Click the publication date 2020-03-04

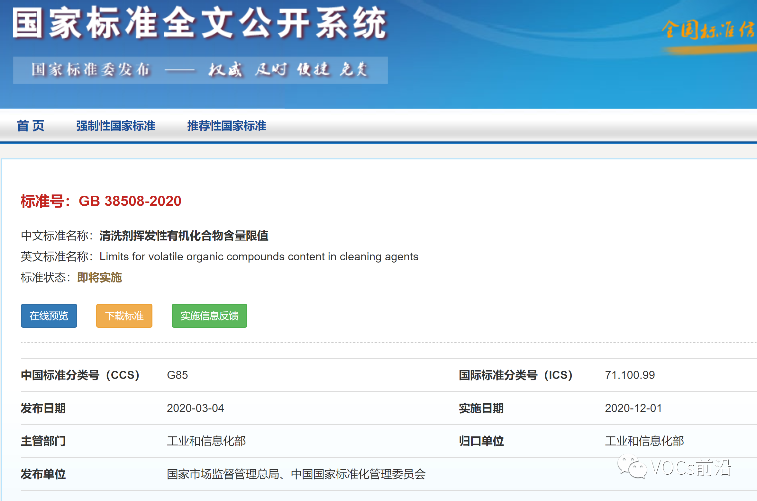(x=195, y=408)
